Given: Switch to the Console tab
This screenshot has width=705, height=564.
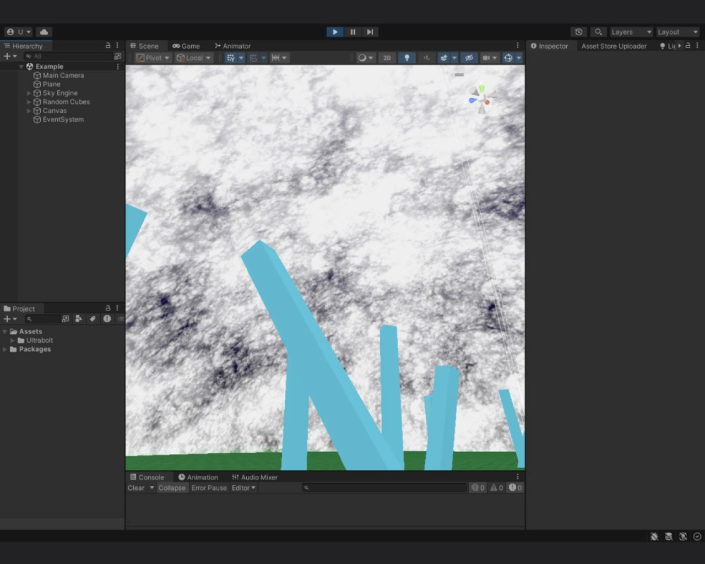Looking at the screenshot, I should (x=147, y=478).
